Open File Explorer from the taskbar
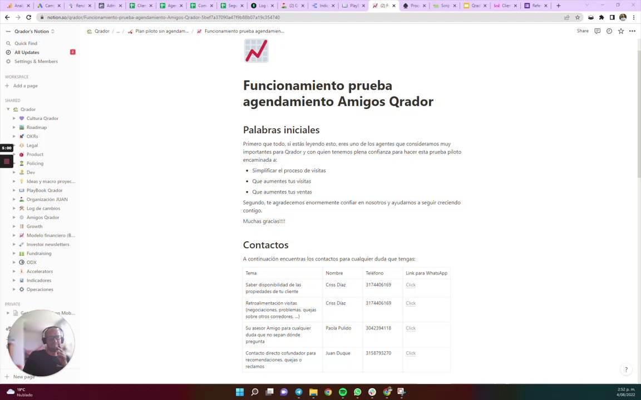 tap(314, 392)
